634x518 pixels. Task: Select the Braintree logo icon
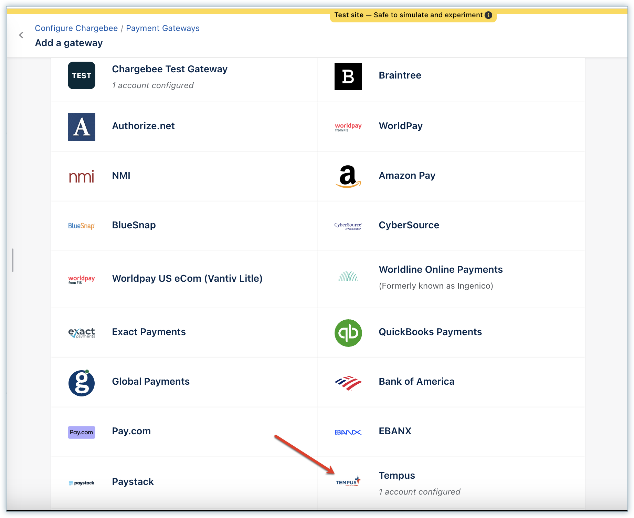[x=348, y=76]
